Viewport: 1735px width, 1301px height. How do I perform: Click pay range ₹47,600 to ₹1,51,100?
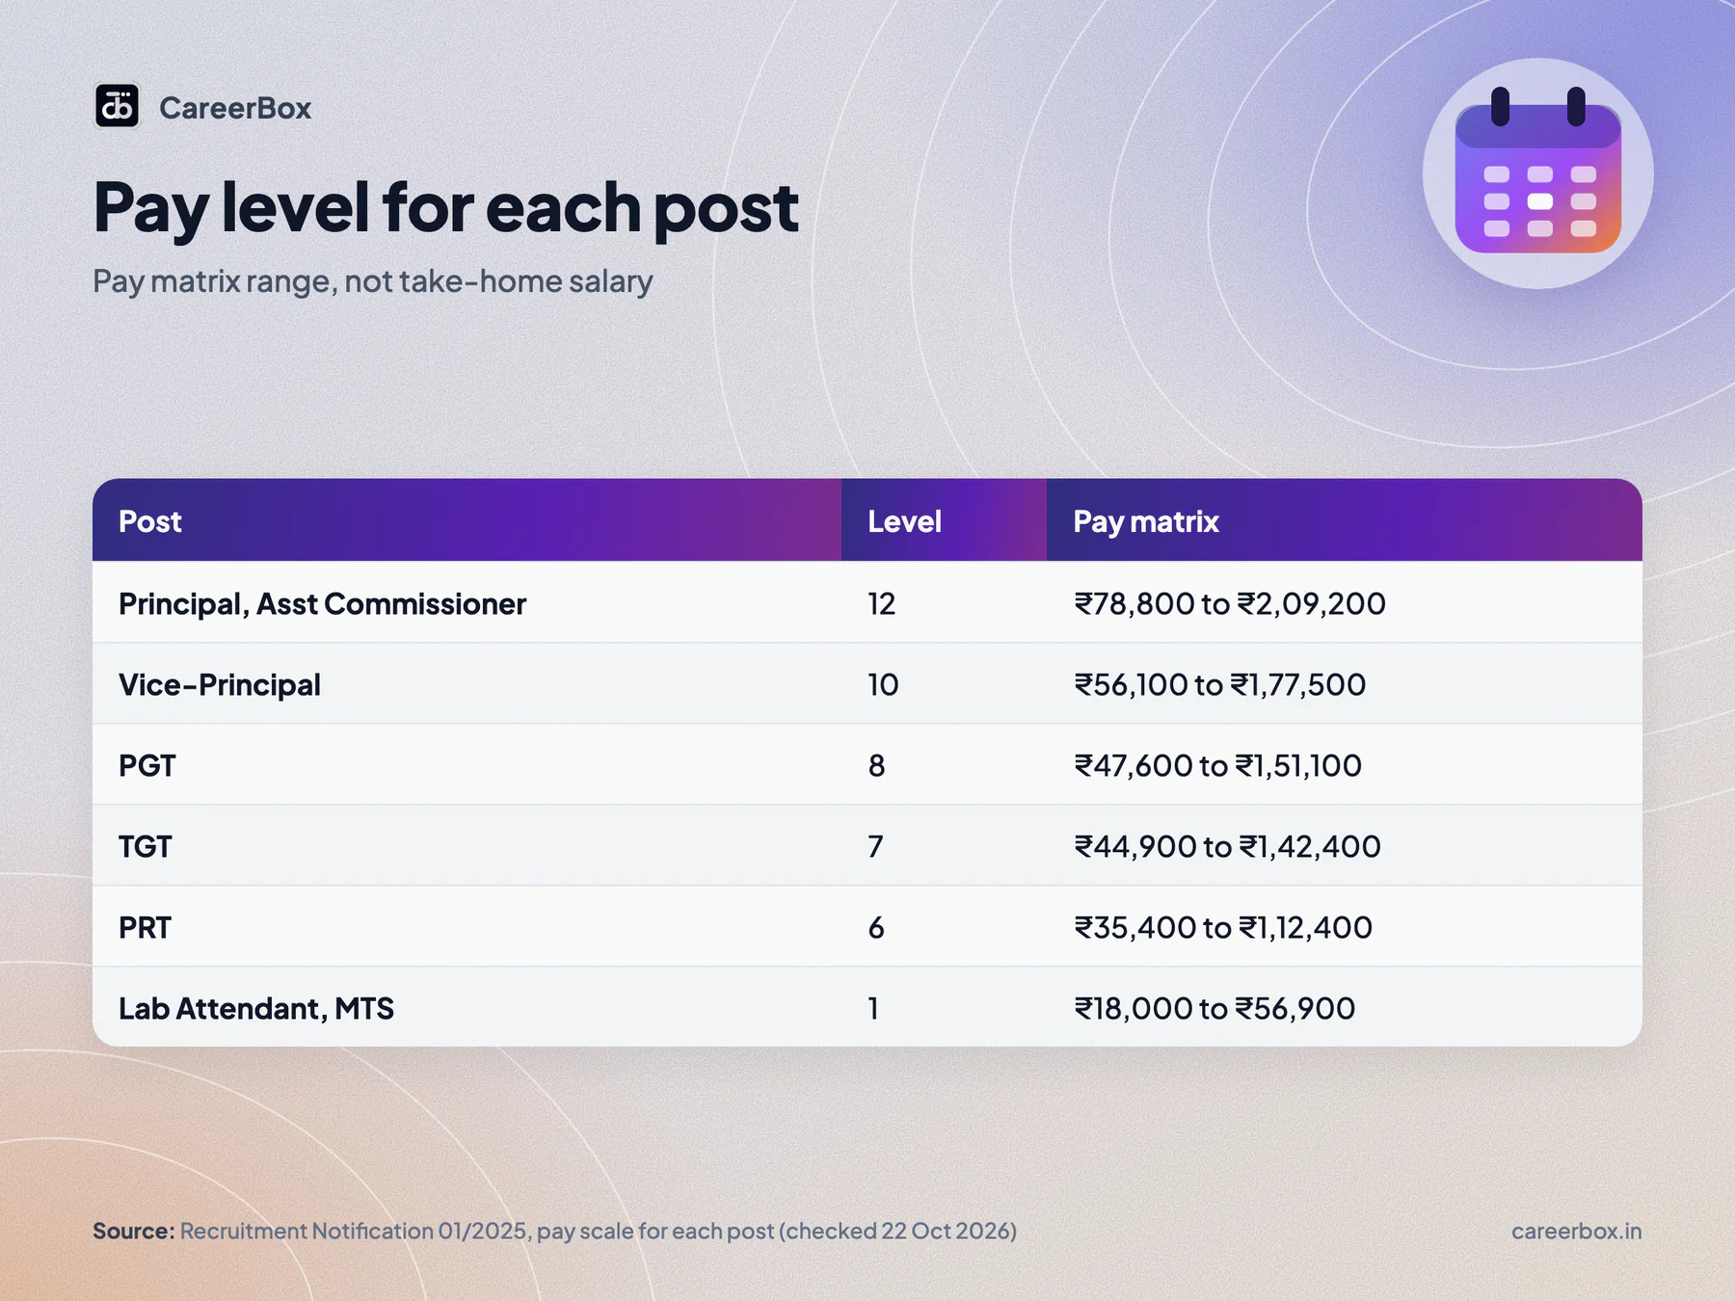point(1218,765)
